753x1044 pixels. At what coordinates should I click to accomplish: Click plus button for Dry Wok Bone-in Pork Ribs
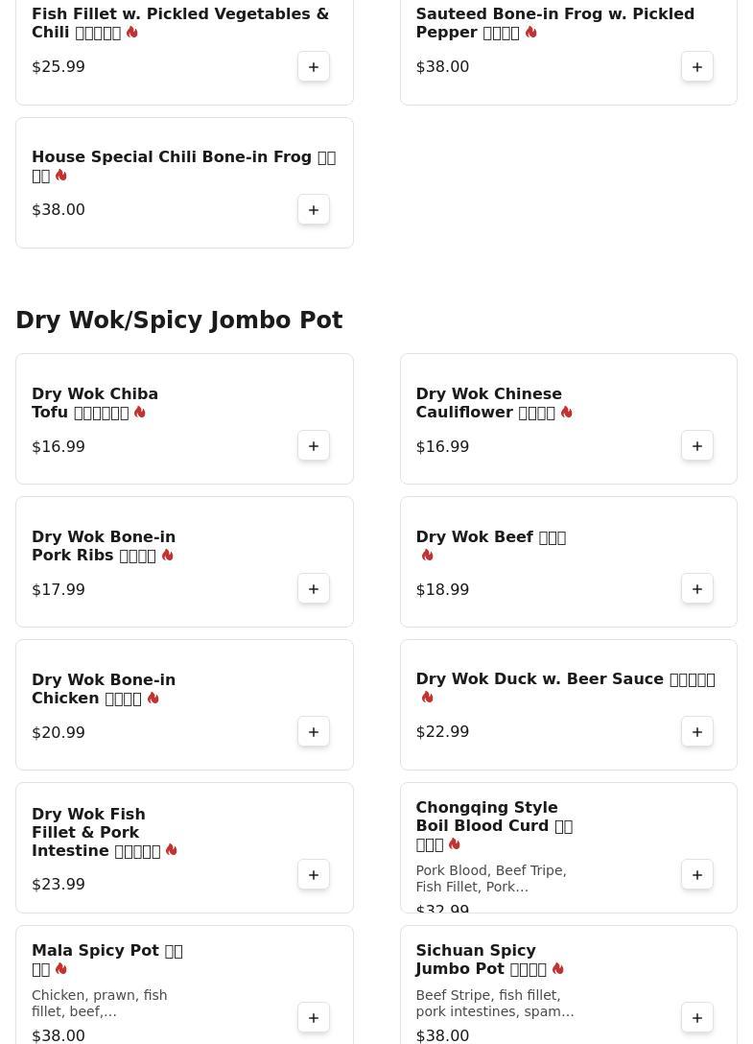pyautogui.click(x=314, y=589)
